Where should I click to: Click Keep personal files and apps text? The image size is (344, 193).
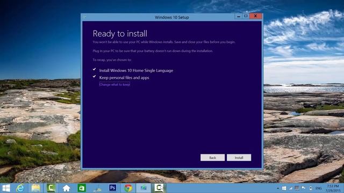tap(124, 78)
